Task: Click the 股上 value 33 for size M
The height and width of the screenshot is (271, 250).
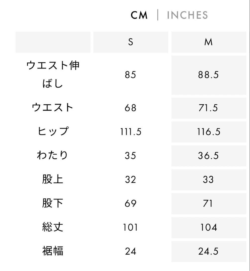Action: pos(208,180)
